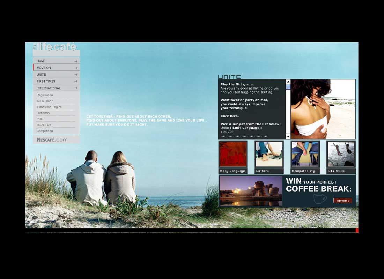Open the FIRST TIMES menu item
The image size is (384, 279).
(x=57, y=81)
